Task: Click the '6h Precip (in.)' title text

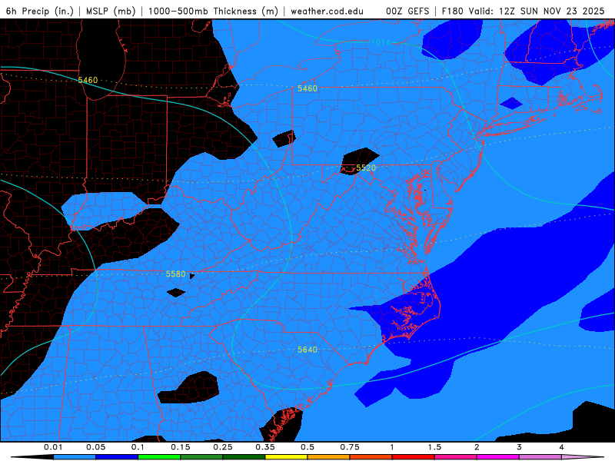Action: point(40,11)
